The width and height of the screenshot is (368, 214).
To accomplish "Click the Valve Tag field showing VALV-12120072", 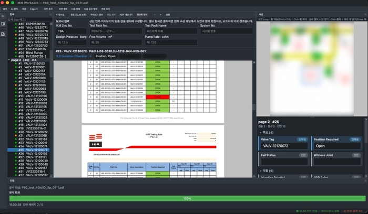I will (x=284, y=146).
